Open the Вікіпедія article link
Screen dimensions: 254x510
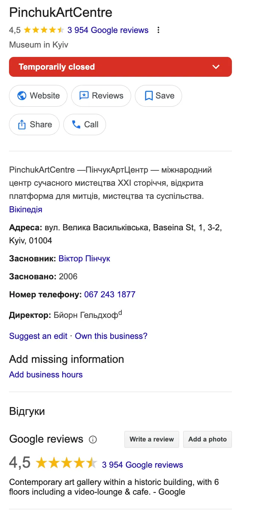25,209
